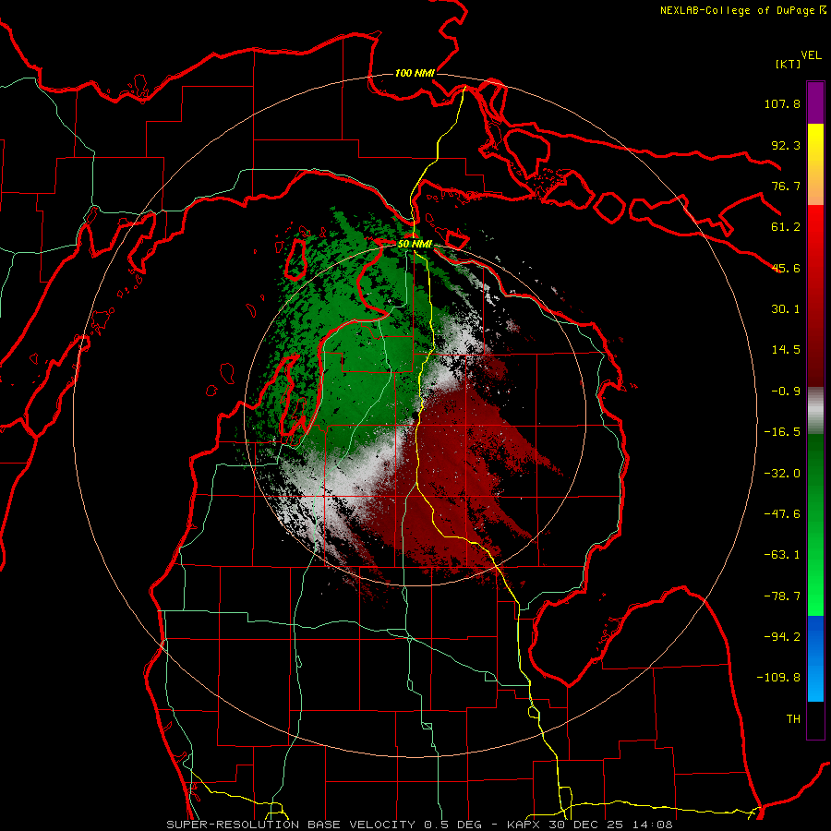
Task: Click the 30.1 value on velocity scale
Action: 786,309
